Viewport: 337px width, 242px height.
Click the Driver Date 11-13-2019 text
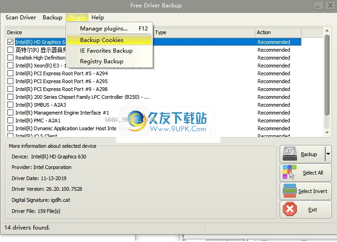tap(39, 178)
